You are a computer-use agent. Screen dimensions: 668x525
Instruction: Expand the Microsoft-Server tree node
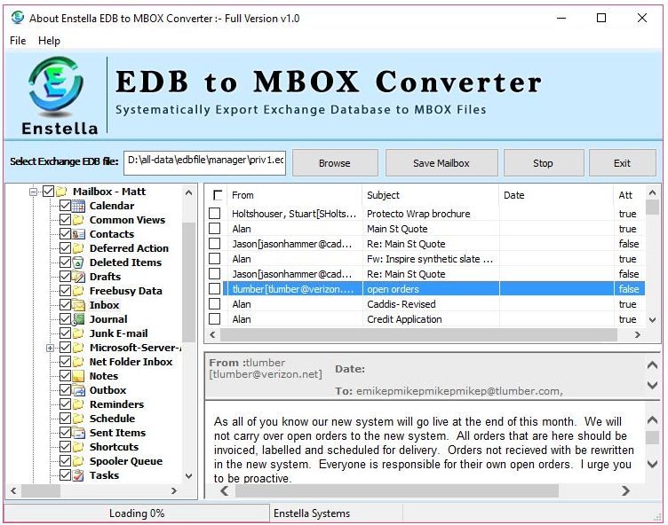[51, 348]
